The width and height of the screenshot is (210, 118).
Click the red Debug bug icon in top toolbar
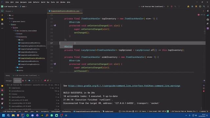(x=172, y=7)
